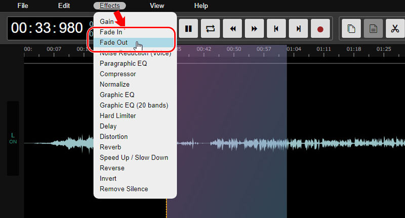This screenshot has height=218, width=405.
Task: Open the Help menu
Action: [x=201, y=6]
